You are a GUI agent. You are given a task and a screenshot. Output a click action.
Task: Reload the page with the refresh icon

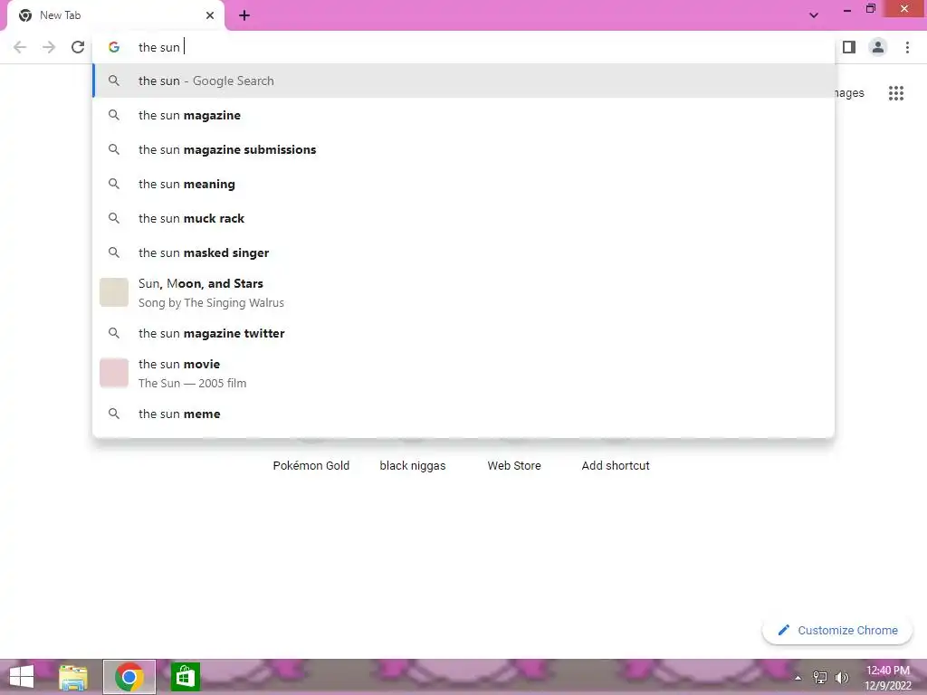click(x=78, y=47)
